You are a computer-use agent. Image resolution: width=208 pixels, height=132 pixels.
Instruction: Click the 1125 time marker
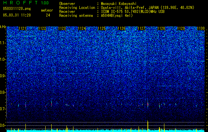102,28
